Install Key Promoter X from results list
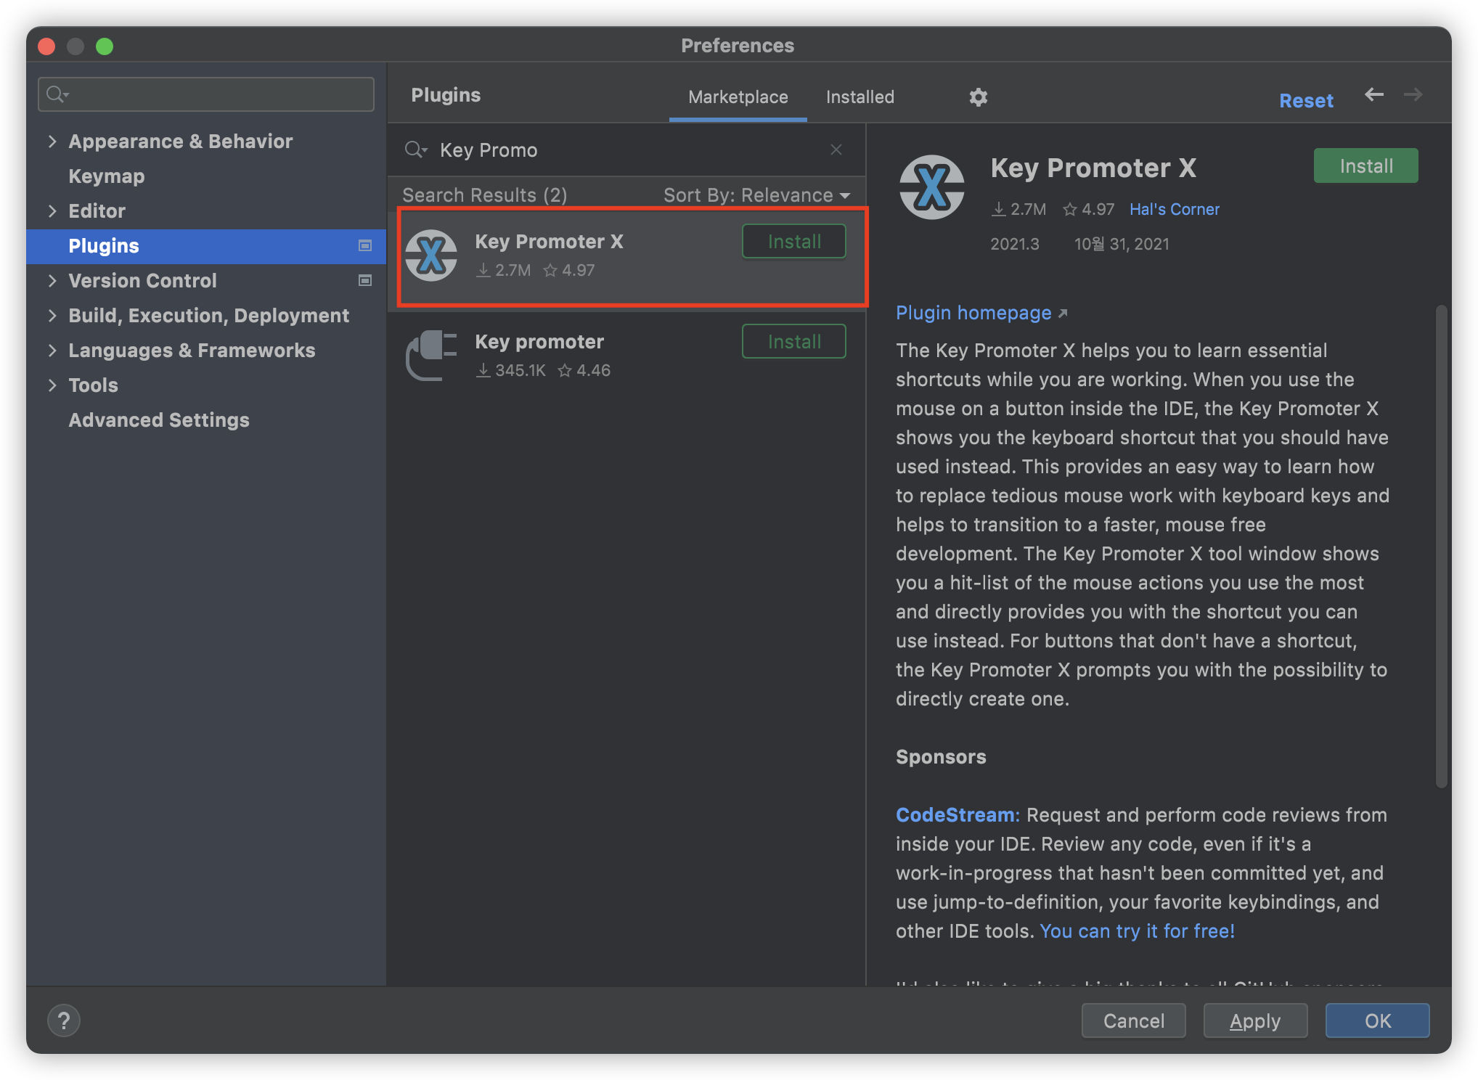Image resolution: width=1478 pixels, height=1080 pixels. tap(793, 241)
